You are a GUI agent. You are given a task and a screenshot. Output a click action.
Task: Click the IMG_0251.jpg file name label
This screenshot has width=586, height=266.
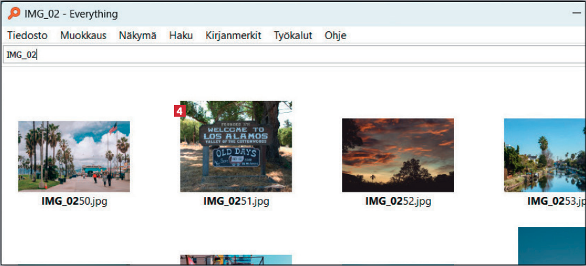click(236, 201)
